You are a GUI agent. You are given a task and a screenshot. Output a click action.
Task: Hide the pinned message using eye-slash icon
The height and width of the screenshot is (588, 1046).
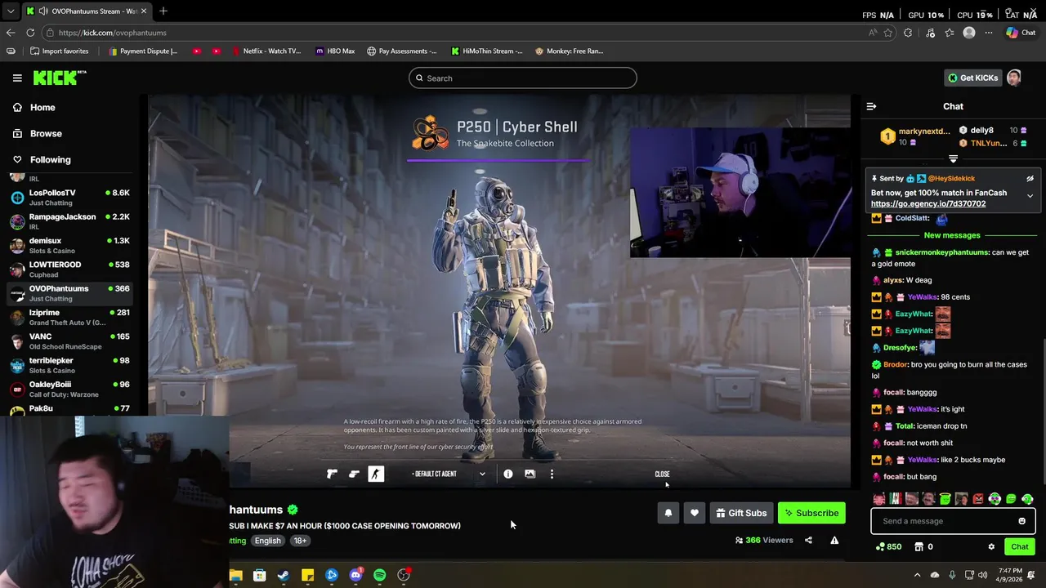(1030, 178)
